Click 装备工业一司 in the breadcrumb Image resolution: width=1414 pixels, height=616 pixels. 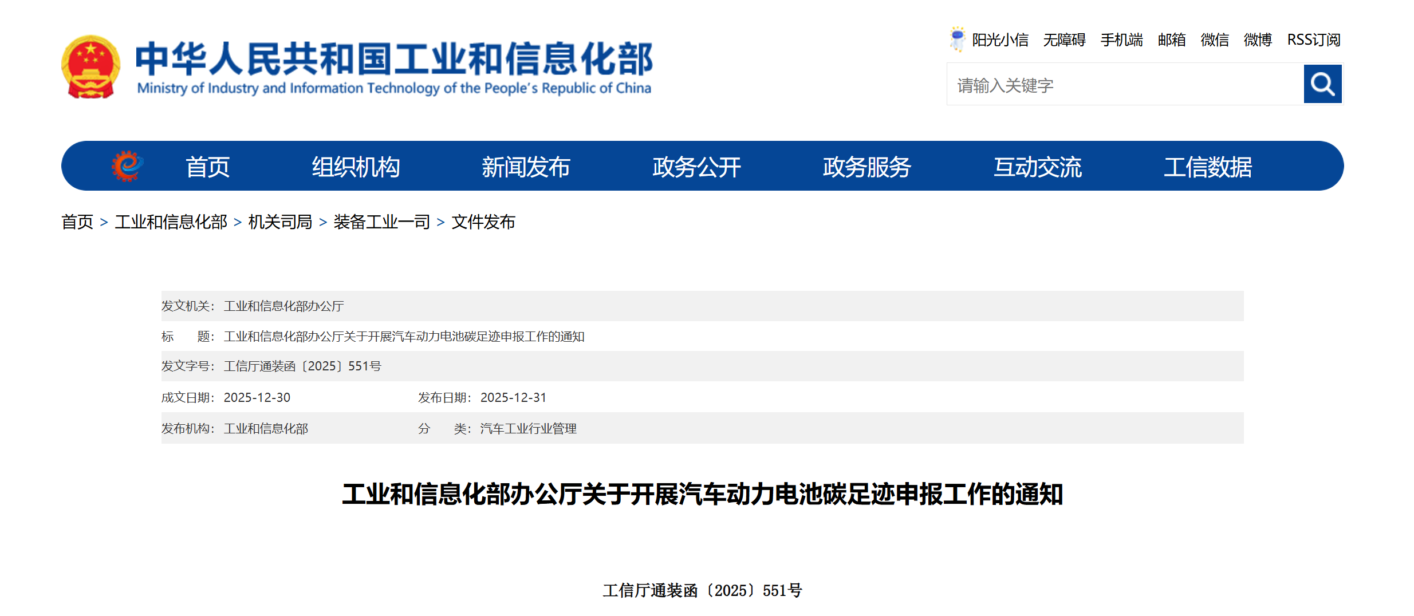381,222
